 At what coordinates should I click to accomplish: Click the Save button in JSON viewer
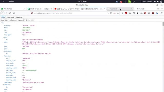pos(3,20)
